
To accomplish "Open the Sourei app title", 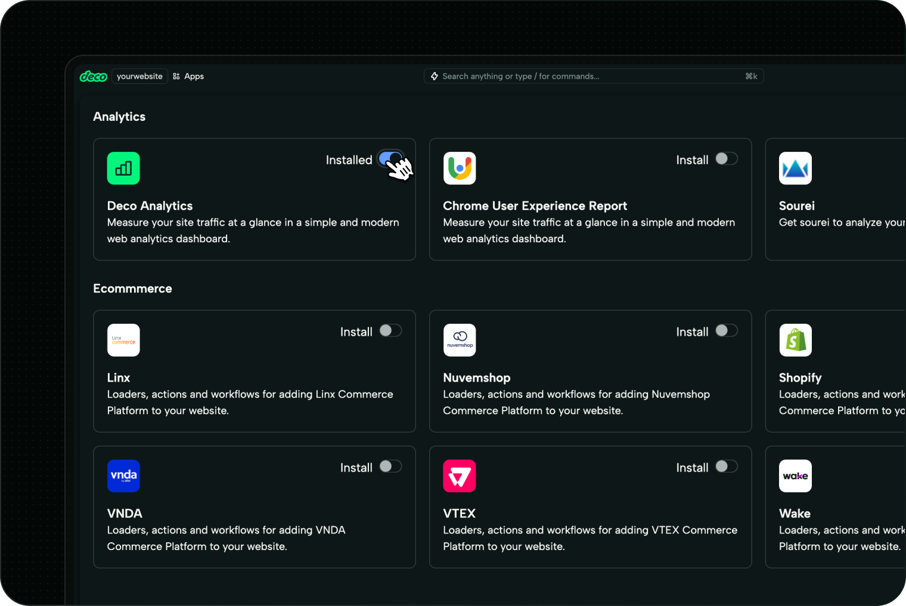I will [796, 206].
